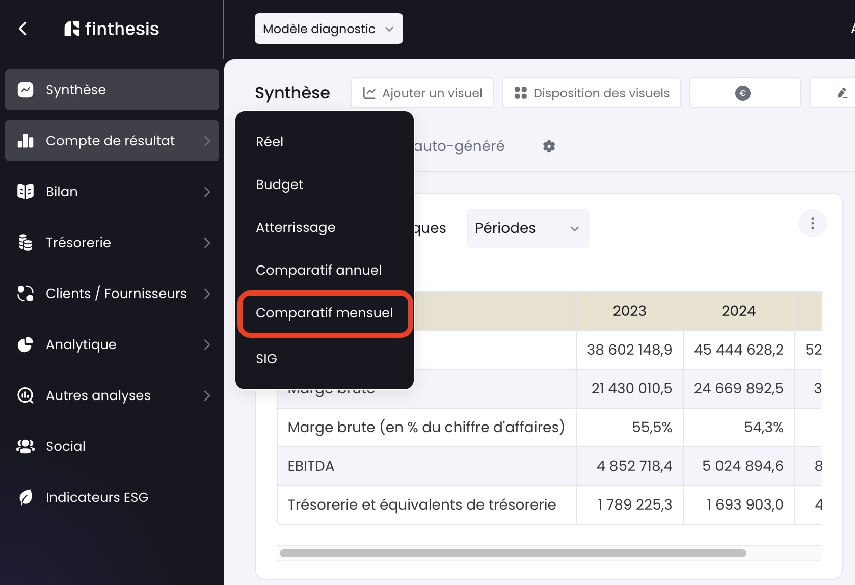Screen dimensions: 855x585
Task: Click the Compte de résultat bar chart icon
Action: [24, 141]
